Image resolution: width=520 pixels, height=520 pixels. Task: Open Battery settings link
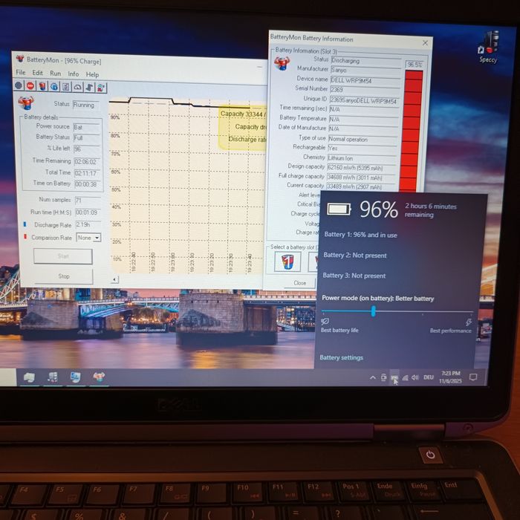[341, 357]
